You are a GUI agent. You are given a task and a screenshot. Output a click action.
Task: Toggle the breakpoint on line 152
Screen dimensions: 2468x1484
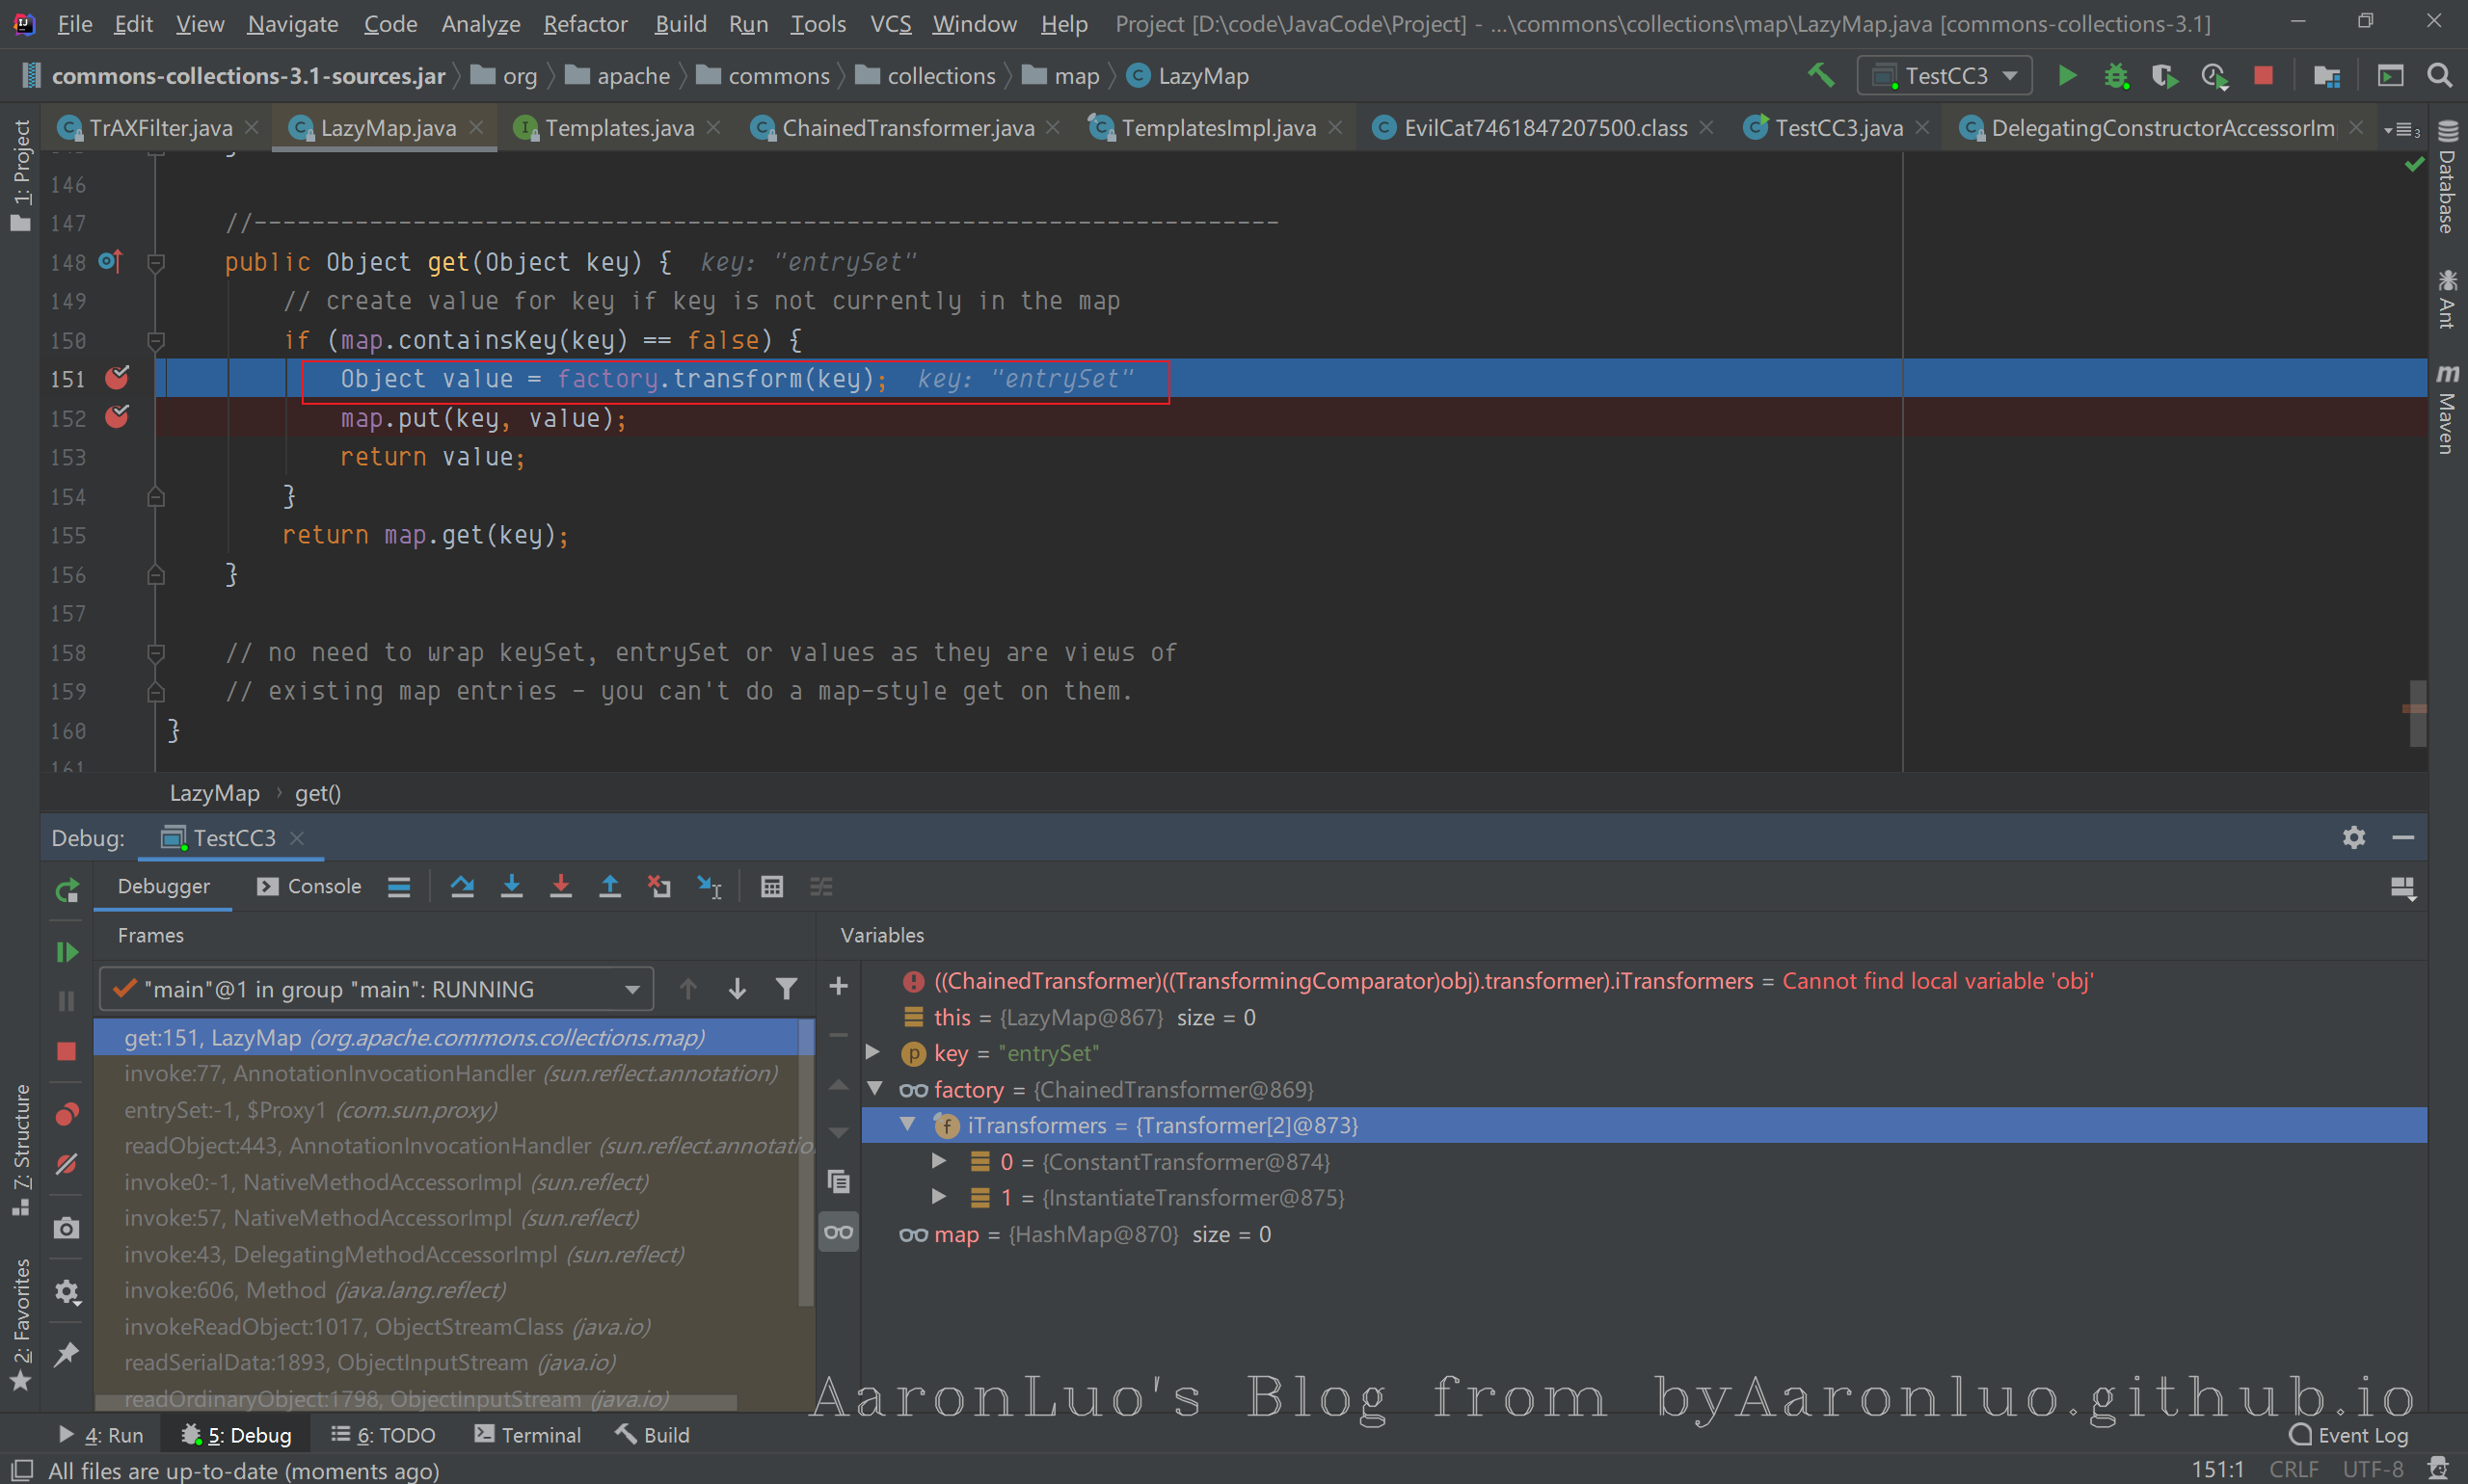coord(117,417)
